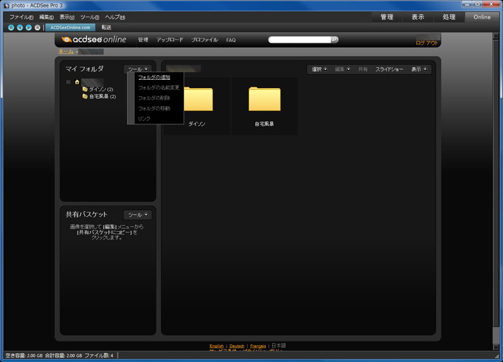
Task: Open the ツール dropdown in 共有バスケット panel
Action: (139, 214)
